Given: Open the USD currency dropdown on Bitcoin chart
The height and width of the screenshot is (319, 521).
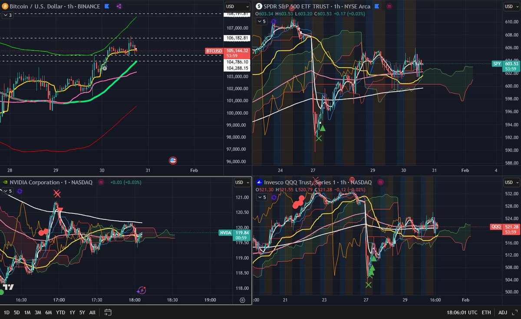Looking at the screenshot, I should click(237, 6).
